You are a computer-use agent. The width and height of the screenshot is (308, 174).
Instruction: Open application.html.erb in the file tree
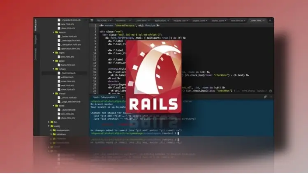[x=70, y=49]
